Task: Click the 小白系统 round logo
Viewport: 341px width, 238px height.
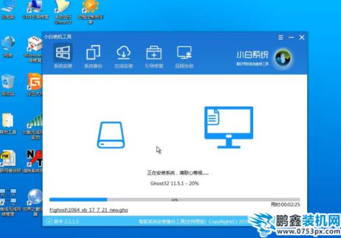Action: click(x=283, y=58)
